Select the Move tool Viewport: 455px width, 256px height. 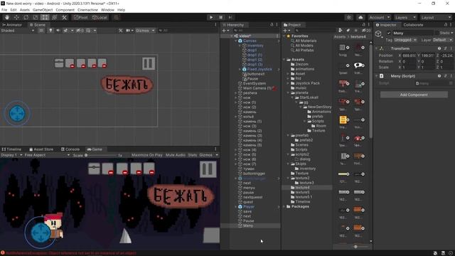pyautogui.click(x=16, y=17)
